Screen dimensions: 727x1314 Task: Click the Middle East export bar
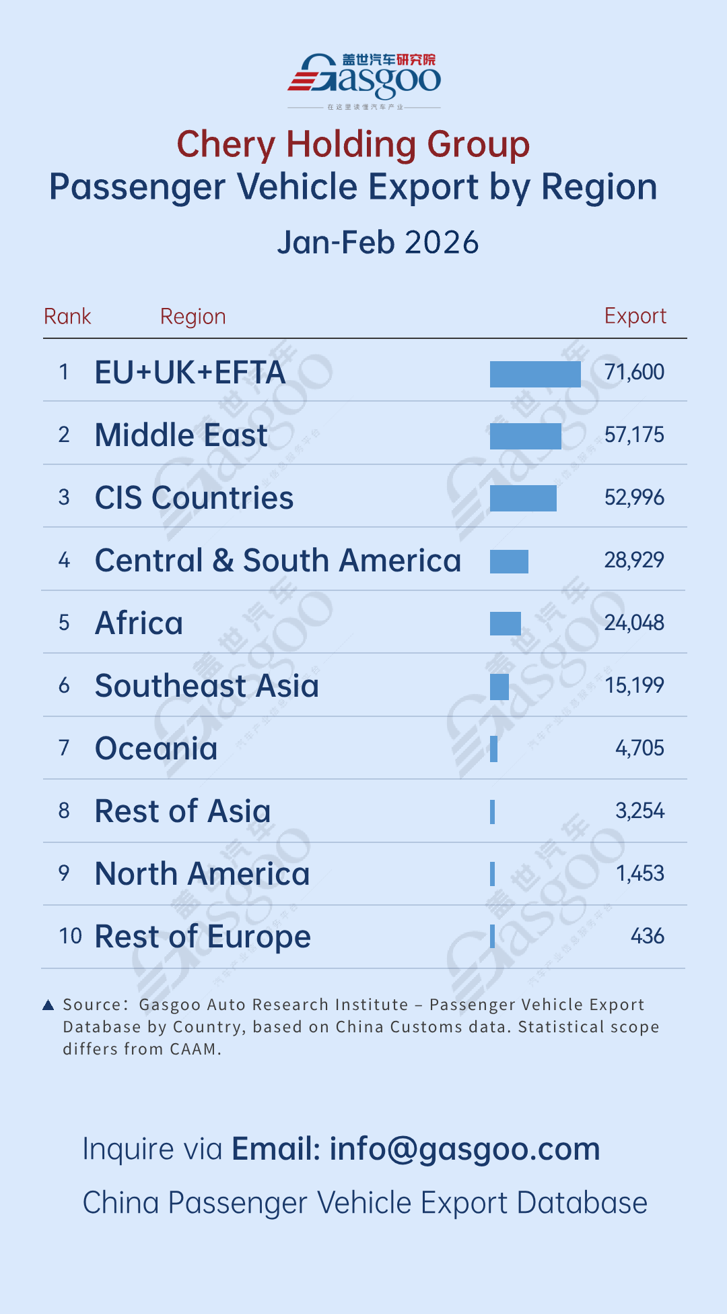tap(525, 436)
